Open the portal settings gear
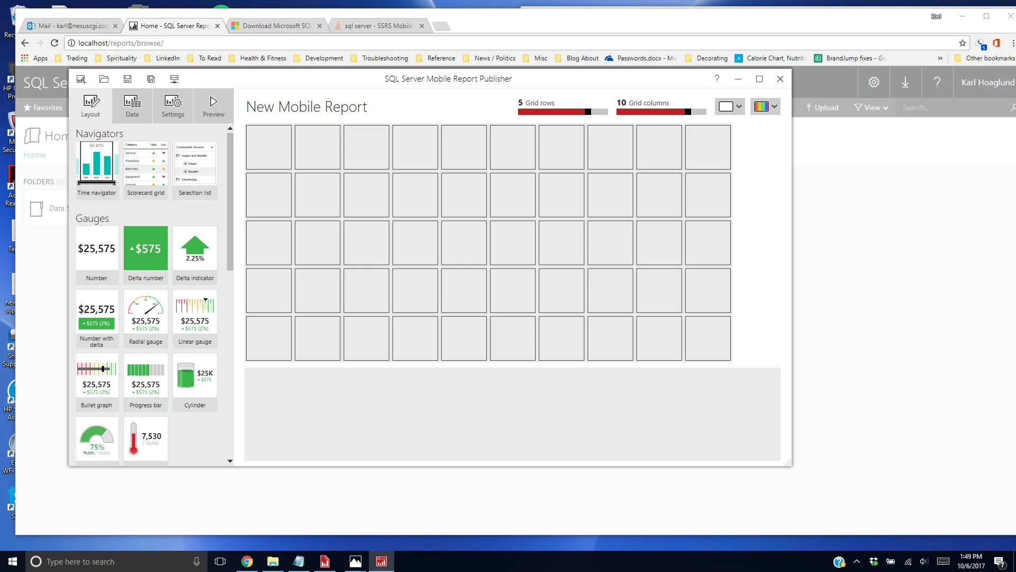Image resolution: width=1016 pixels, height=572 pixels. point(874,82)
